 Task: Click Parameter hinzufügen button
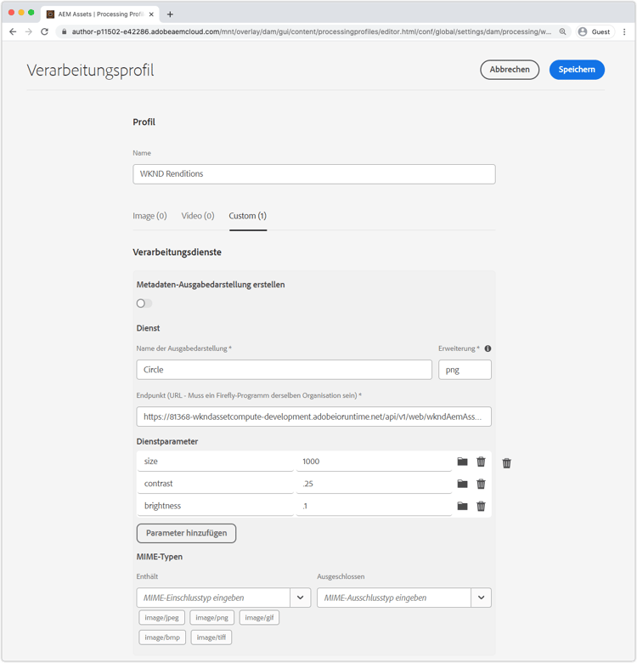(186, 533)
